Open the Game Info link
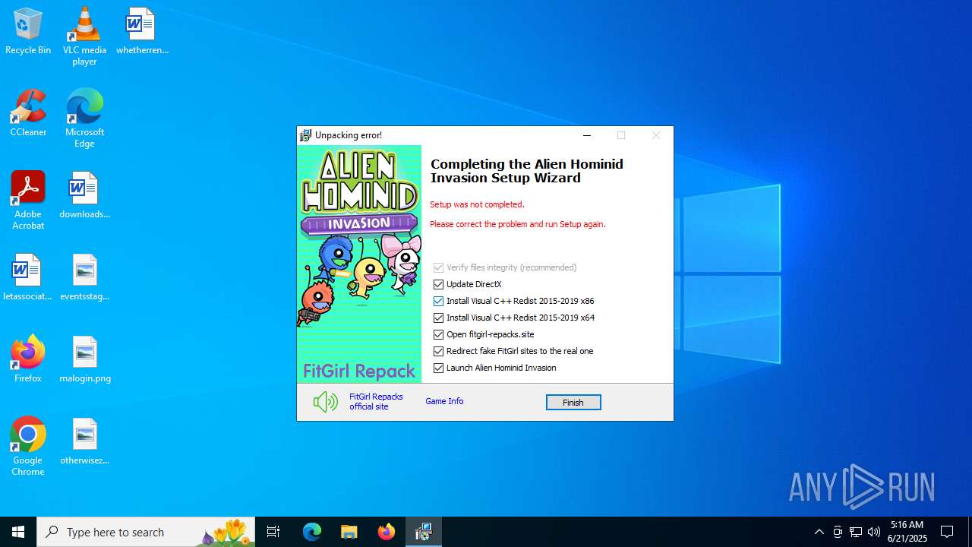This screenshot has width=972, height=547. pos(444,401)
